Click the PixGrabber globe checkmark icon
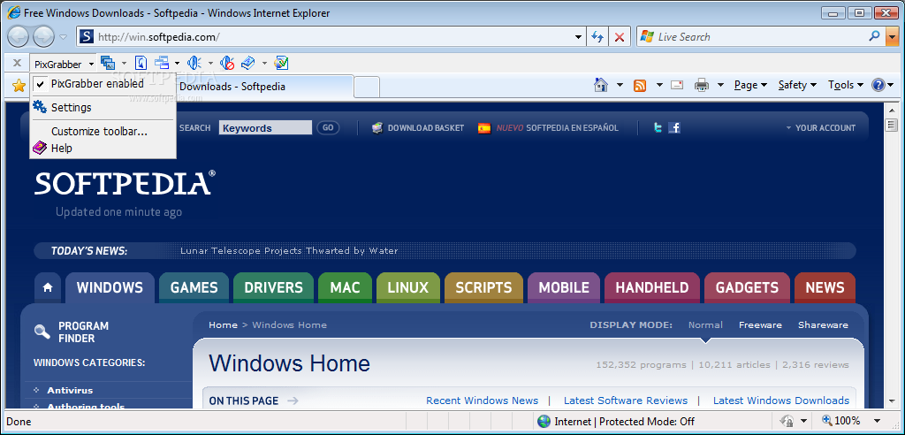 281,63
